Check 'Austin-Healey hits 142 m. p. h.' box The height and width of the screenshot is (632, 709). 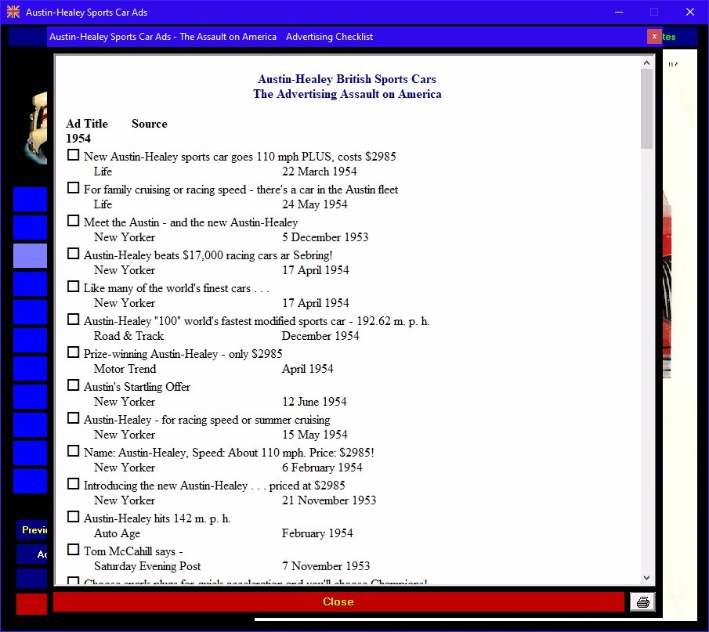pos(73,517)
